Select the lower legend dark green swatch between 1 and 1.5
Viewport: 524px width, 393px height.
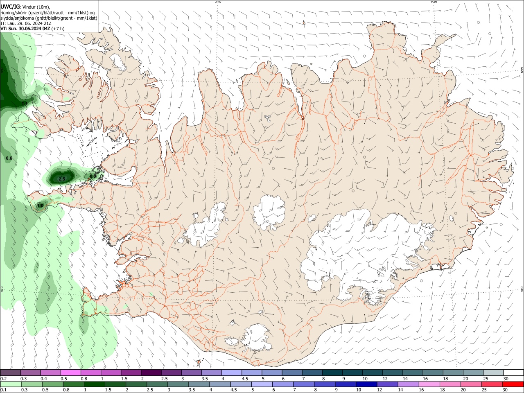(95, 384)
